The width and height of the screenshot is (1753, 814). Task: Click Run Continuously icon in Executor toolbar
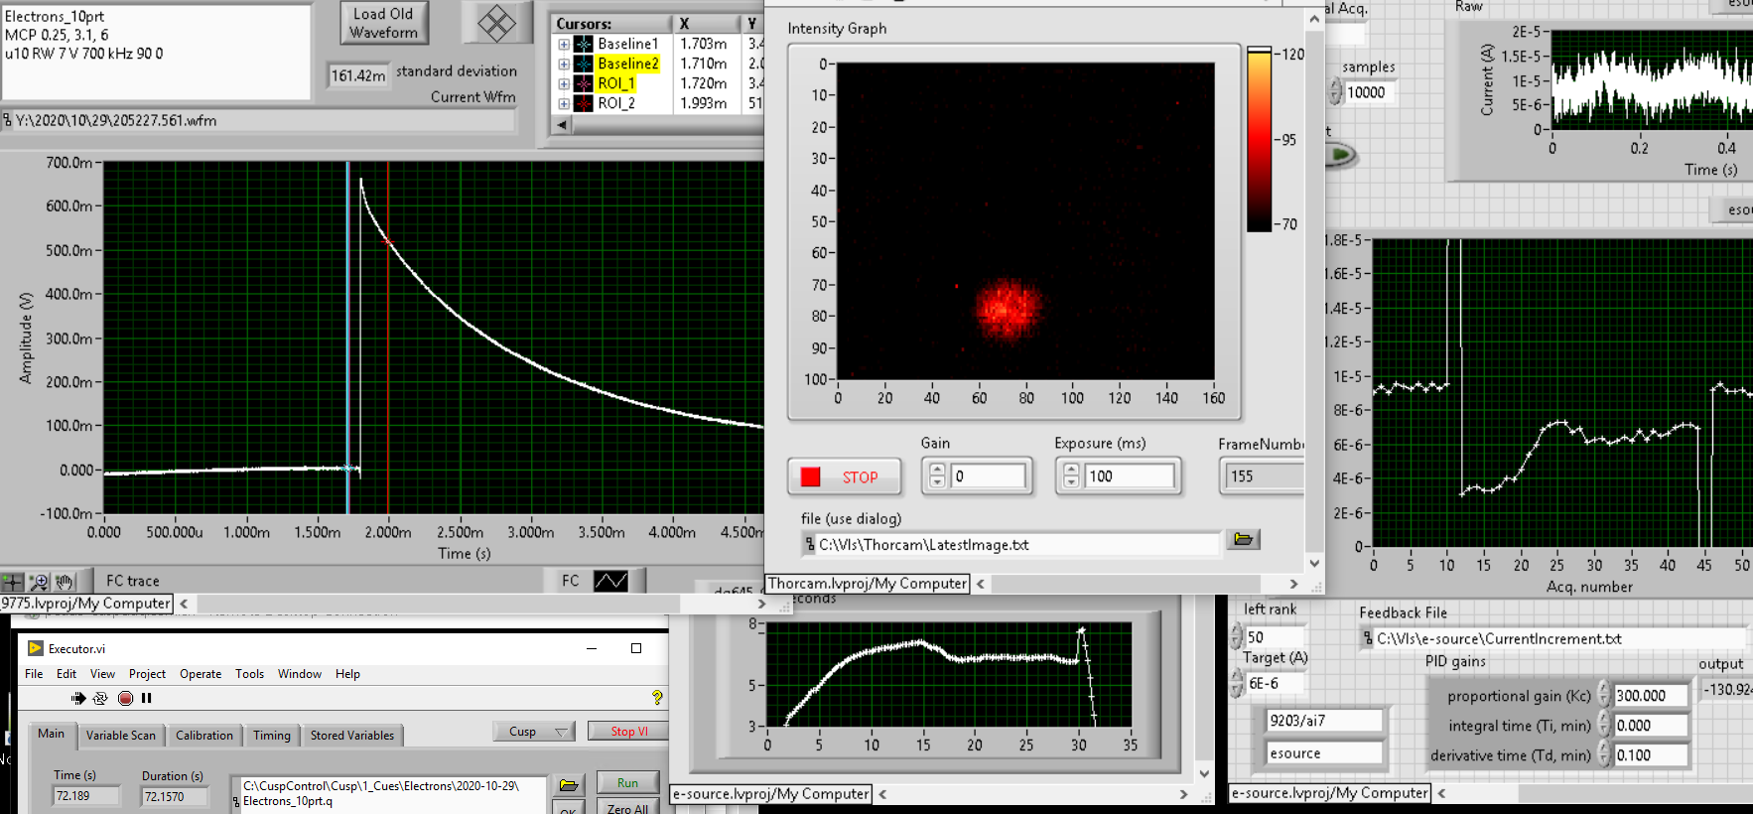coord(100,699)
